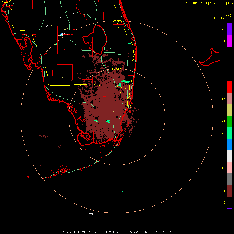This screenshot has width=234, height=234.
Task: Click the '[CLAS]' units label
Action: coord(220,18)
